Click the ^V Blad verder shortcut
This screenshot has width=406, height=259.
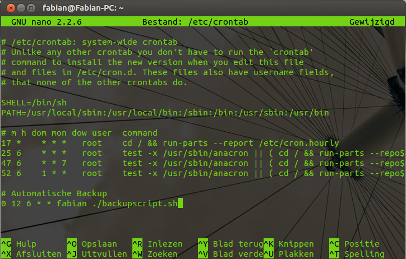(230, 254)
